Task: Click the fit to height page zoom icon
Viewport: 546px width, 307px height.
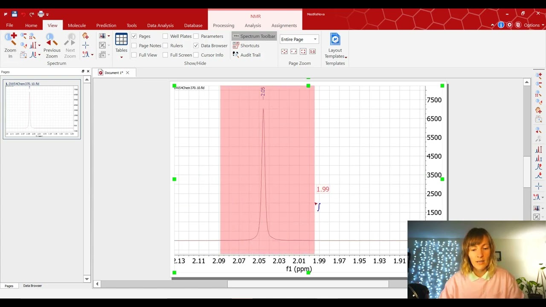Action: click(x=303, y=52)
